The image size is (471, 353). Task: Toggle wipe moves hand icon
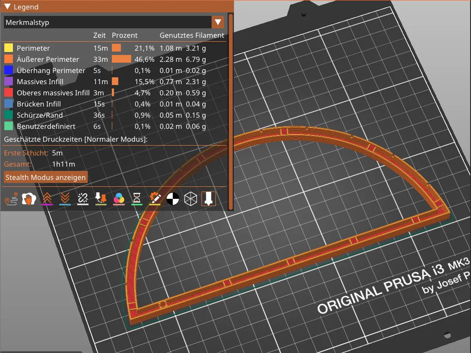29,199
